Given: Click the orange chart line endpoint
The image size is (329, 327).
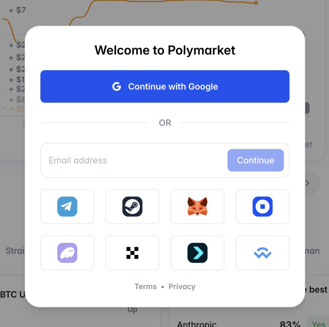Looking at the screenshot, I should click(256, 3).
